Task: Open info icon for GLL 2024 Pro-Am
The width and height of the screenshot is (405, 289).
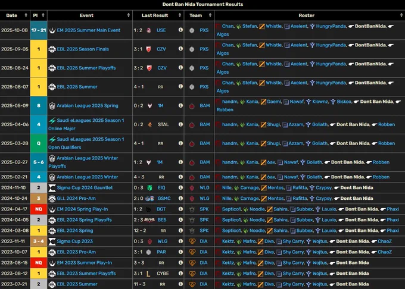Action: pos(180,198)
